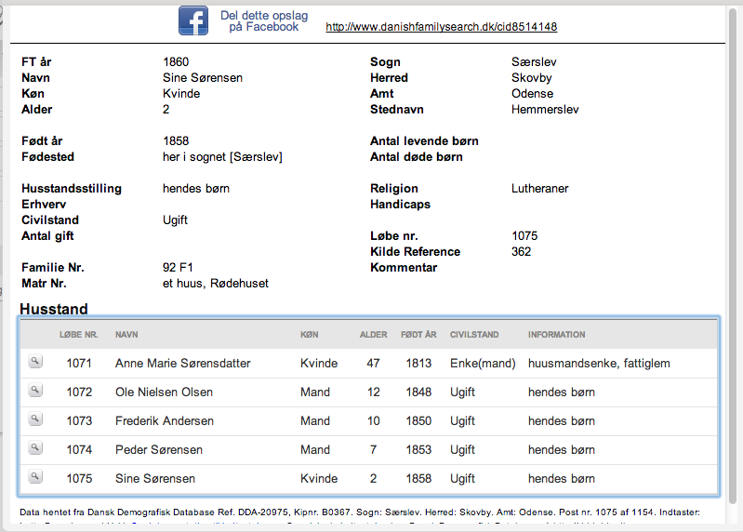Click birth year 1850 cell
Viewport: 743px width, 532px height.
418,421
